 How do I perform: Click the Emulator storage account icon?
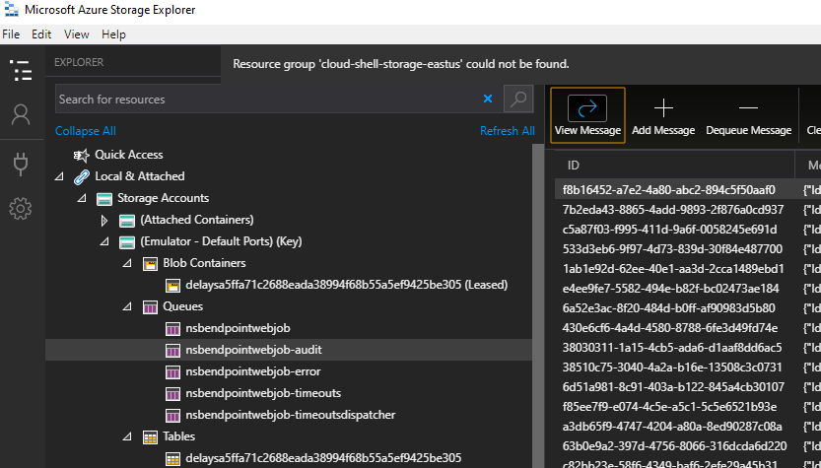click(x=127, y=242)
